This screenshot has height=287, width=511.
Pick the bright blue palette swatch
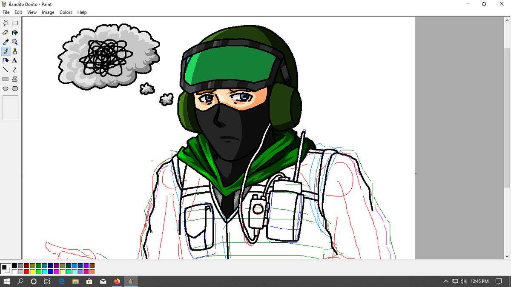coord(50,271)
